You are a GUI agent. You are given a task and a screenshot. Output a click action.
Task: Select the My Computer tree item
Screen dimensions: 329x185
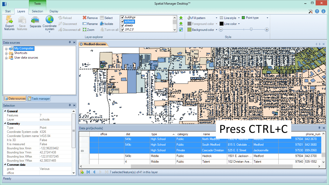click(24, 48)
